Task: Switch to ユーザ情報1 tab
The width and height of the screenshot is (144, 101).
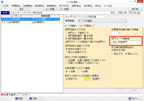Action: tap(71, 26)
